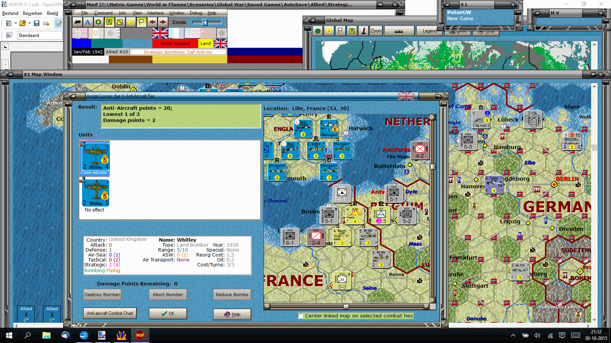Click the green hex toolbar icon in Mwif
Viewport: 611px width, 343px height.
click(x=99, y=22)
